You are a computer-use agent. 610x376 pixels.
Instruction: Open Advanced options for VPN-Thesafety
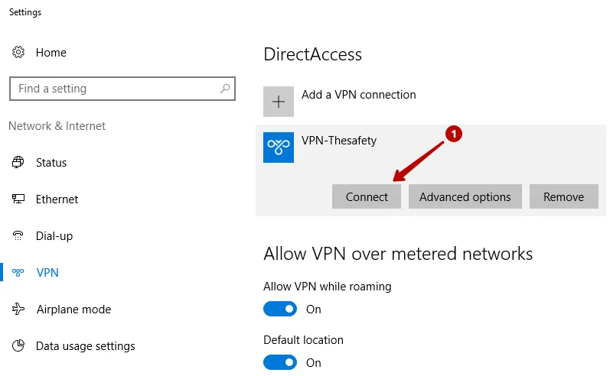tap(465, 196)
